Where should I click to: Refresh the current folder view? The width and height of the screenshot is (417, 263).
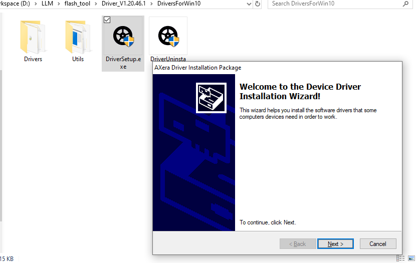[x=258, y=4]
